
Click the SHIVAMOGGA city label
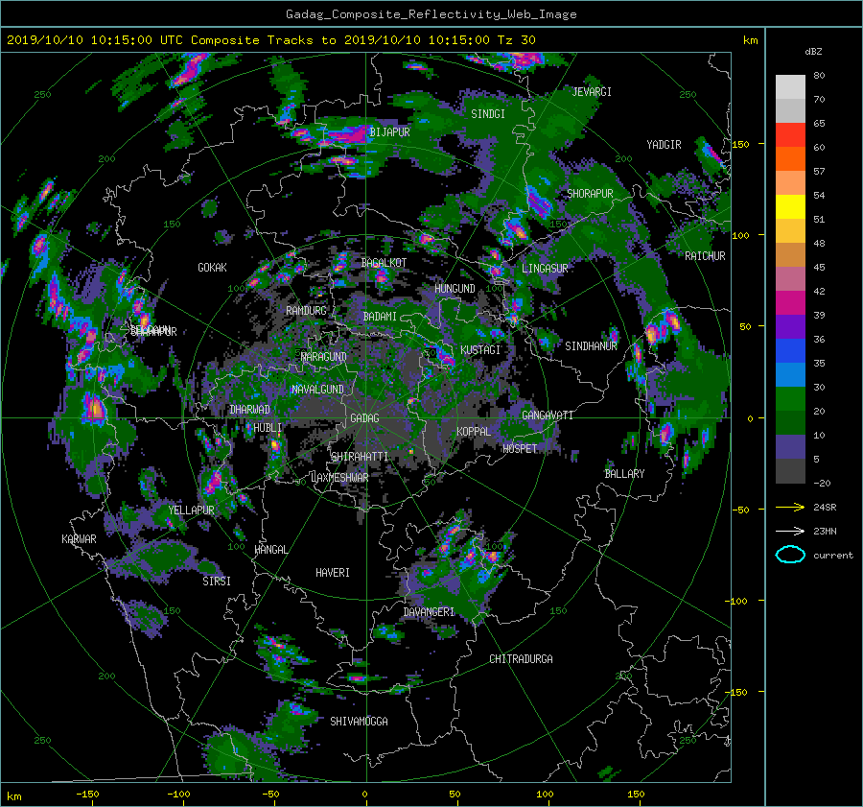359,722
